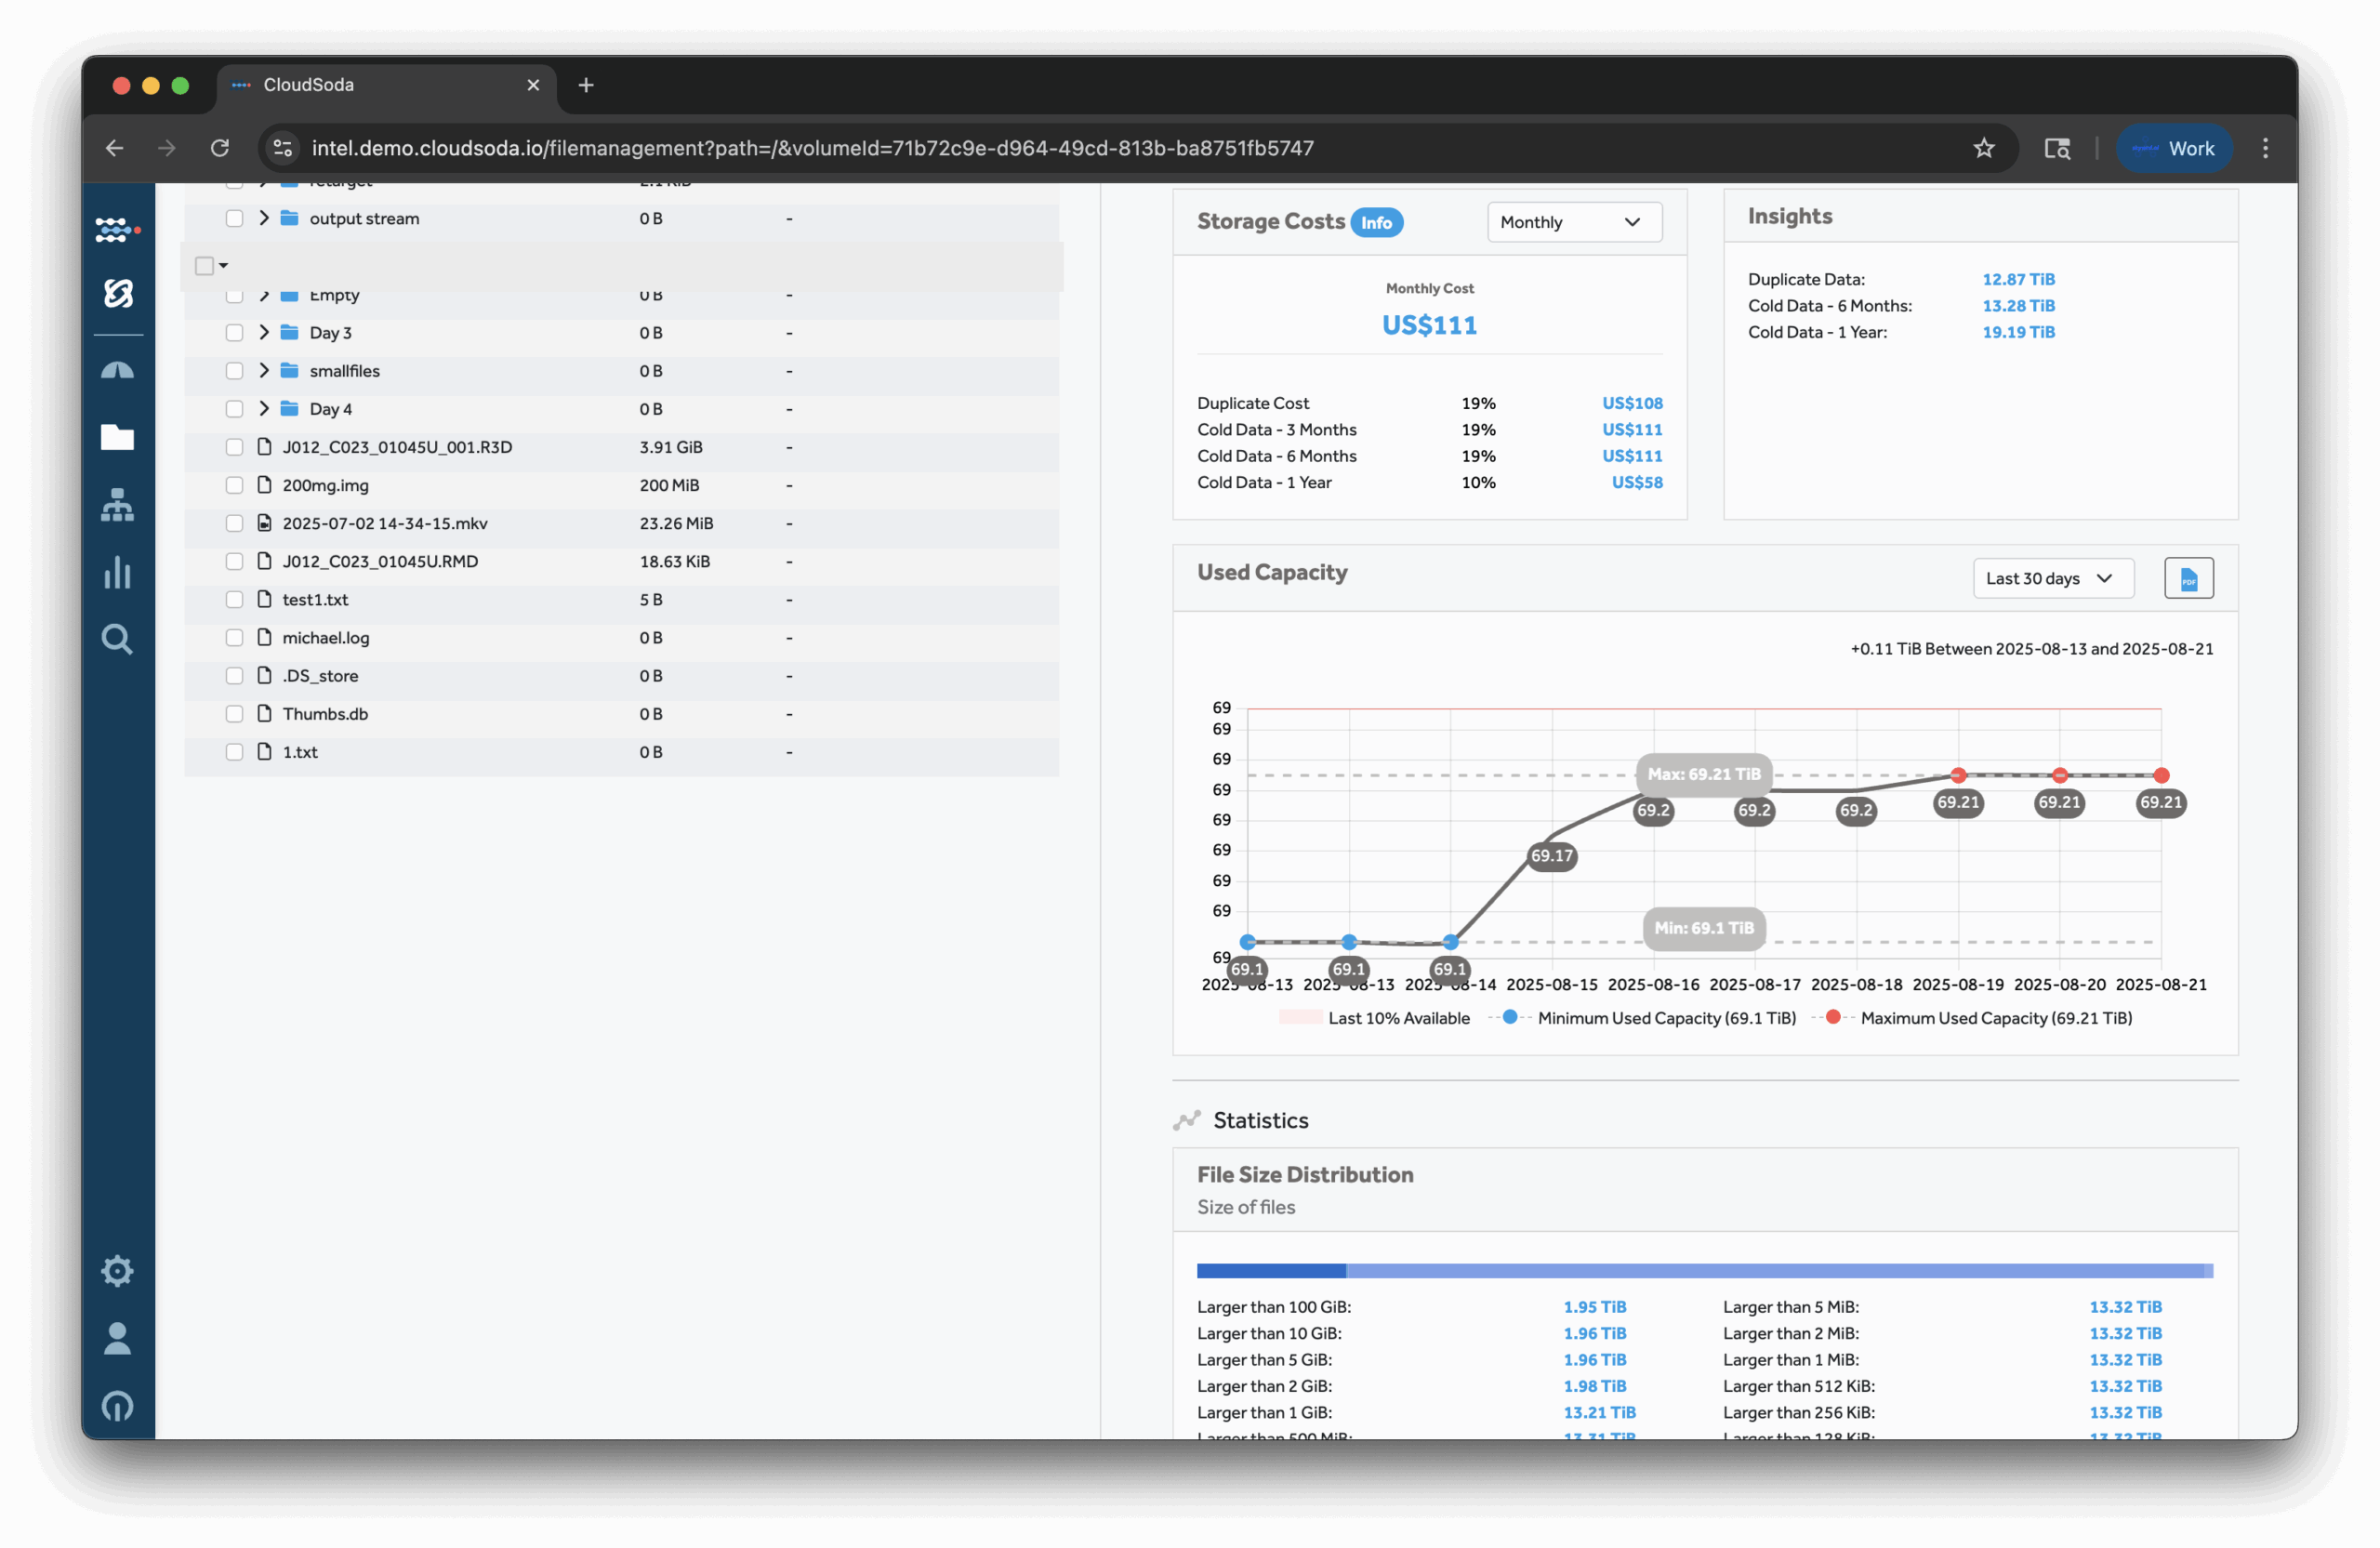Select the Thumbs.db file checkbox
This screenshot has height=1548, width=2380.
[234, 714]
